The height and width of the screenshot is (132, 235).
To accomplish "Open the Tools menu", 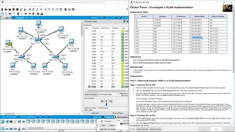I will click(x=25, y=6).
